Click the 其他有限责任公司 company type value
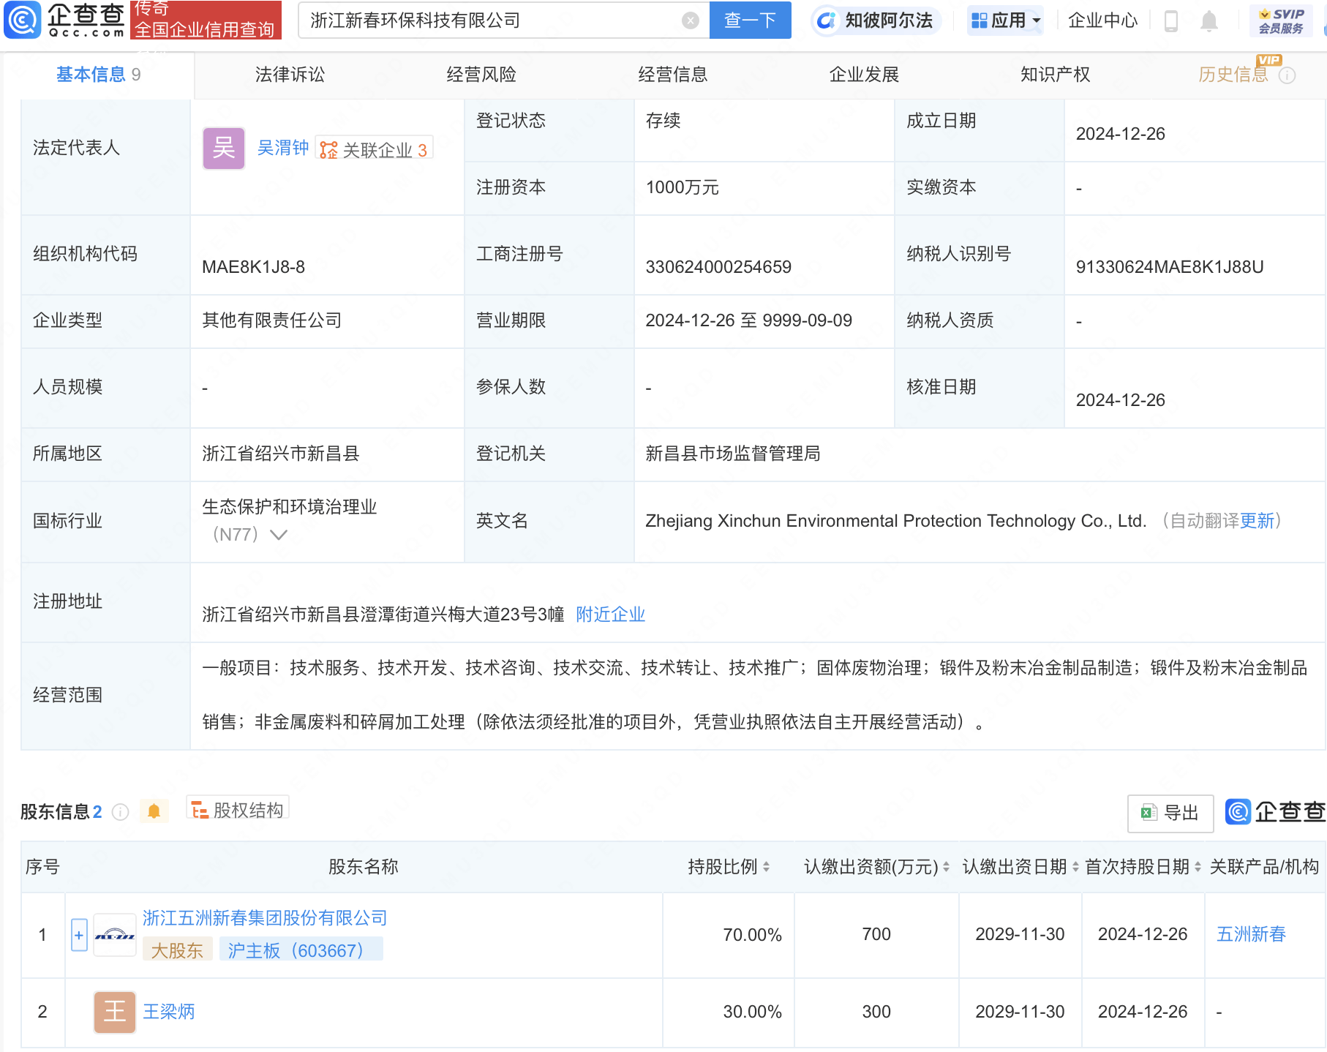This screenshot has height=1052, width=1327. click(x=272, y=320)
